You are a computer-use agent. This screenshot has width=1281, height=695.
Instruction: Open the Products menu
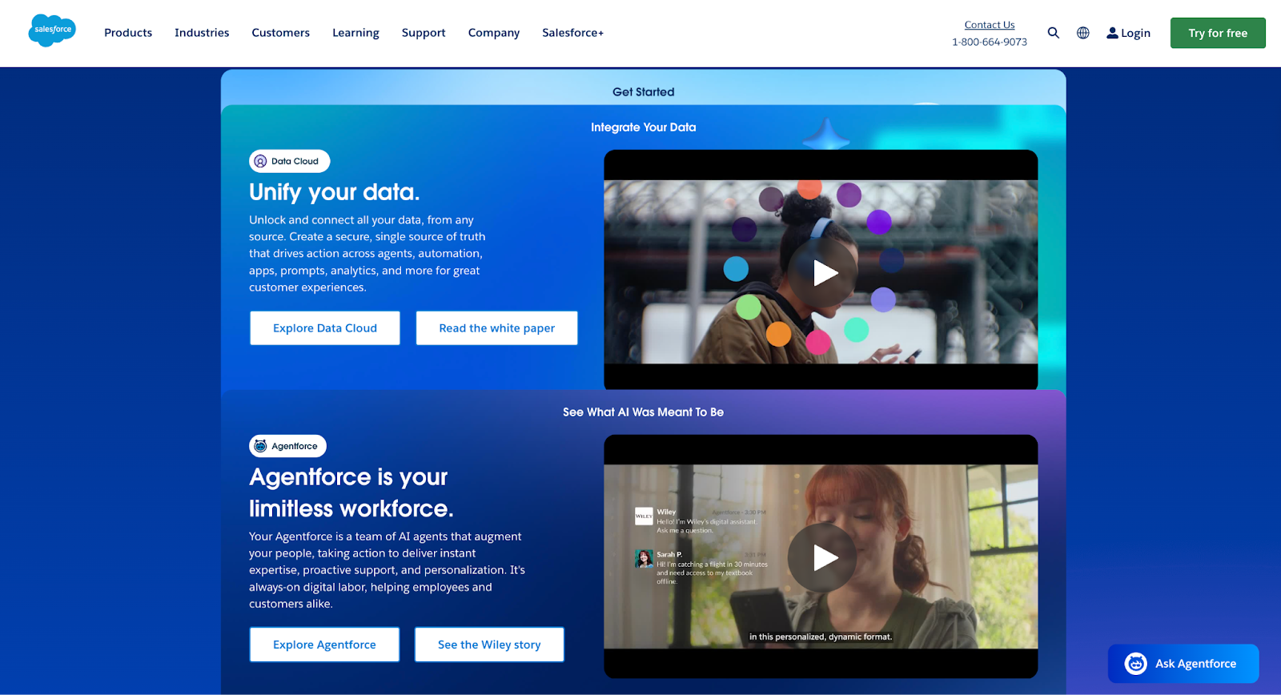tap(128, 33)
